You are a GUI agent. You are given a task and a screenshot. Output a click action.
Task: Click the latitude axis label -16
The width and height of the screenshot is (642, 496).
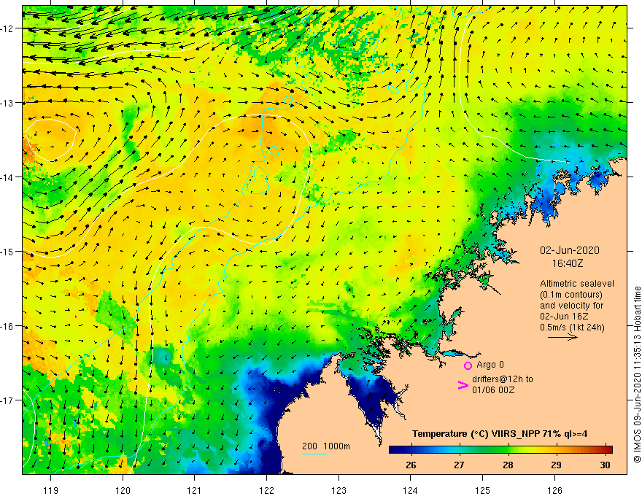[x=7, y=326]
